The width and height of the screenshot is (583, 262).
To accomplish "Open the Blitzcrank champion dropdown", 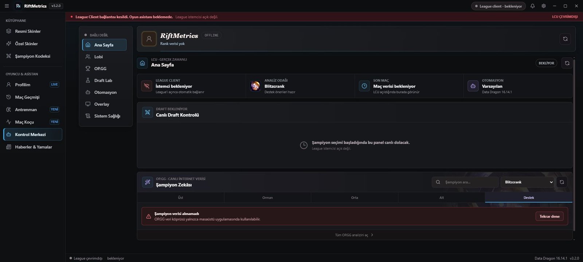I will point(528,182).
